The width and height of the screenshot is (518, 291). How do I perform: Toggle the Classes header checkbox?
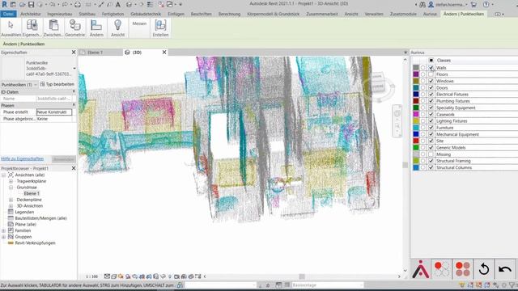(x=431, y=61)
